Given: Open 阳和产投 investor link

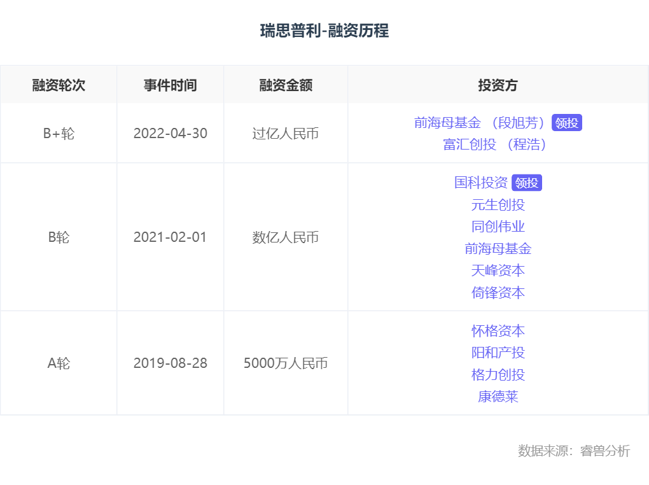Looking at the screenshot, I should [498, 353].
